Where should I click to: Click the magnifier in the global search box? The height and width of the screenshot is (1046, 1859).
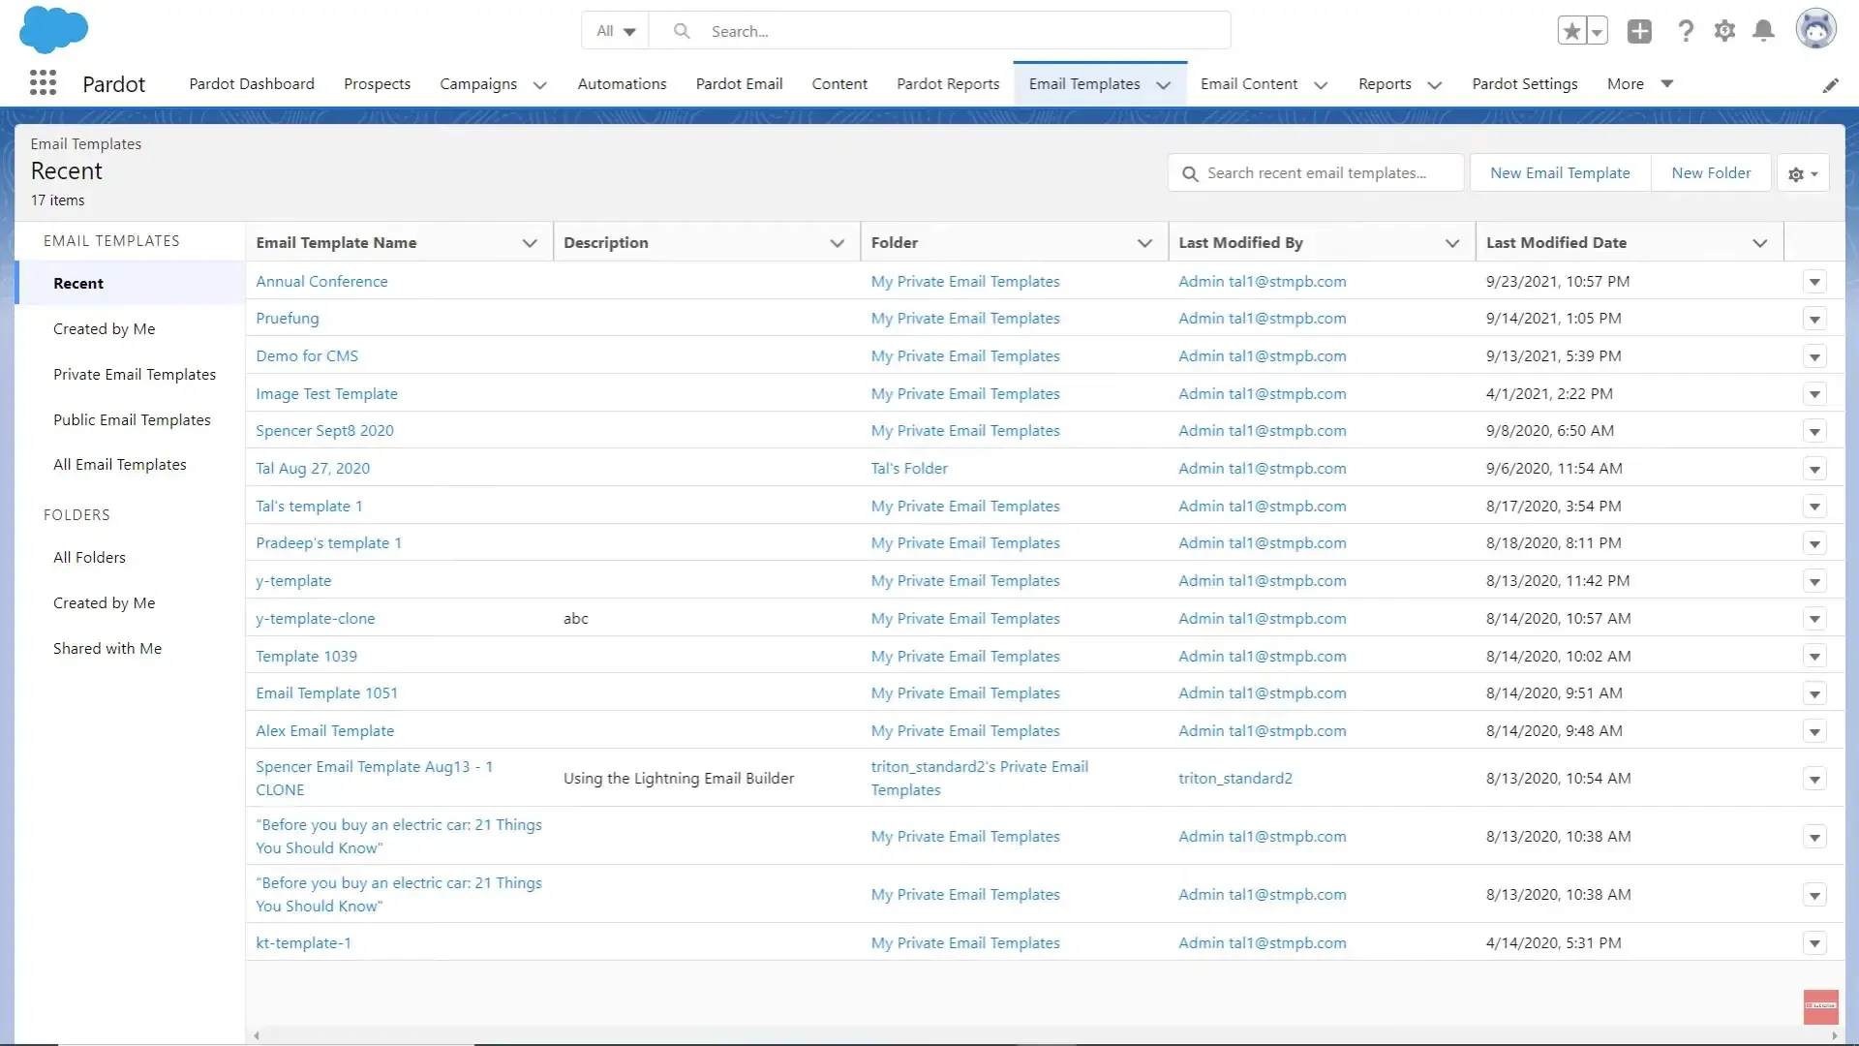[682, 31]
